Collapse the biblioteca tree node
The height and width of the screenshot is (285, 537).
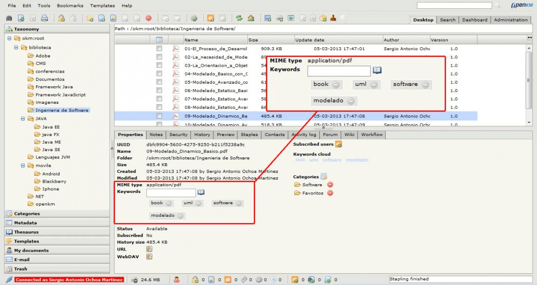[16, 48]
